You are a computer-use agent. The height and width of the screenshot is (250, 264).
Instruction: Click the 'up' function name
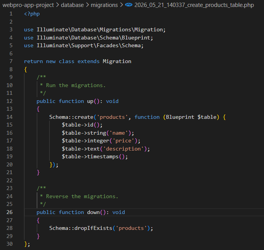tap(90, 101)
